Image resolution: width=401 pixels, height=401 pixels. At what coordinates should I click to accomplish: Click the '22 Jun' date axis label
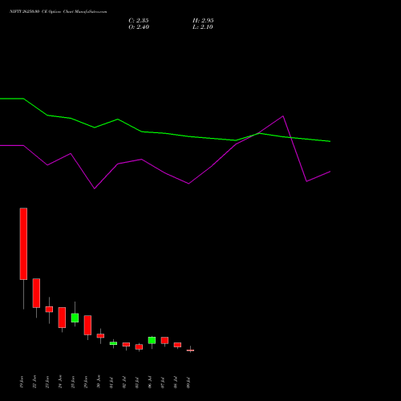coord(34,382)
